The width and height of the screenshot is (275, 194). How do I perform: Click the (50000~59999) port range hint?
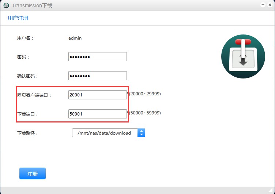(x=145, y=113)
